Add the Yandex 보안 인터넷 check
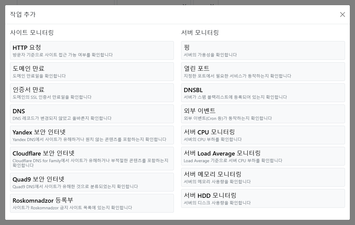 point(92,135)
